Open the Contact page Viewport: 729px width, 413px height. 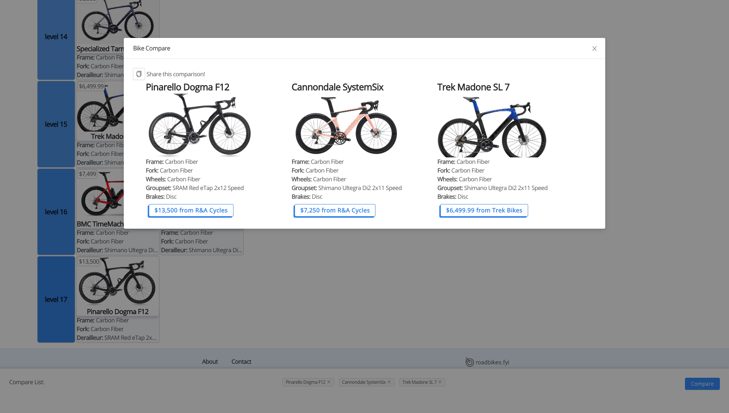(241, 361)
